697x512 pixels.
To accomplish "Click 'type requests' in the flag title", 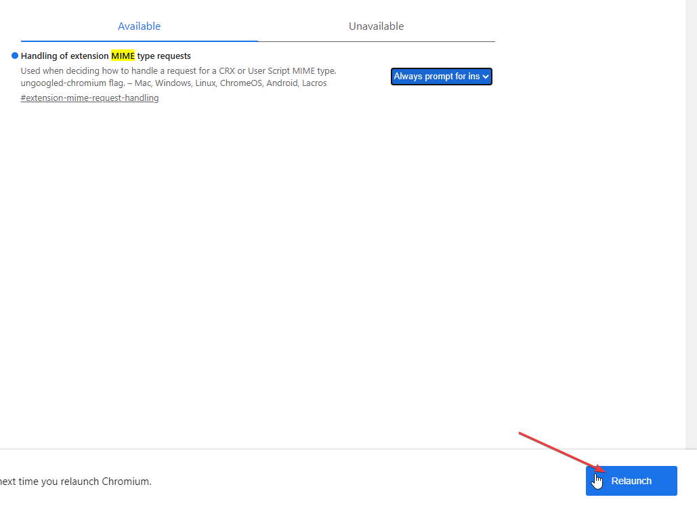I will point(164,56).
